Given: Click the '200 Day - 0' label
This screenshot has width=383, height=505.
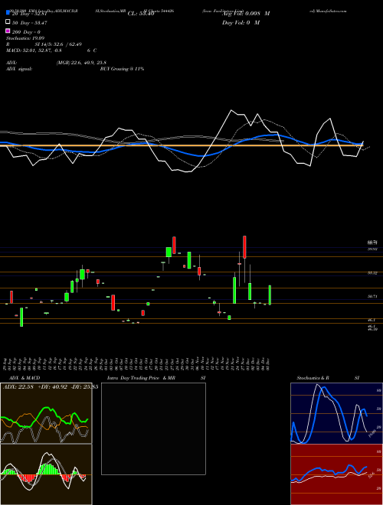Looking at the screenshot, I should coord(26,32).
